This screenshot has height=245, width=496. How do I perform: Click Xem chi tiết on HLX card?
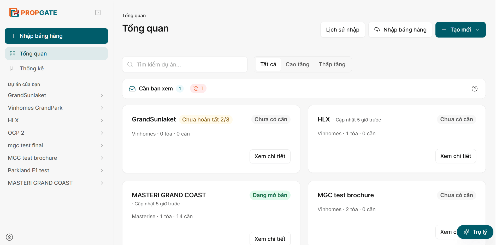pos(456,156)
